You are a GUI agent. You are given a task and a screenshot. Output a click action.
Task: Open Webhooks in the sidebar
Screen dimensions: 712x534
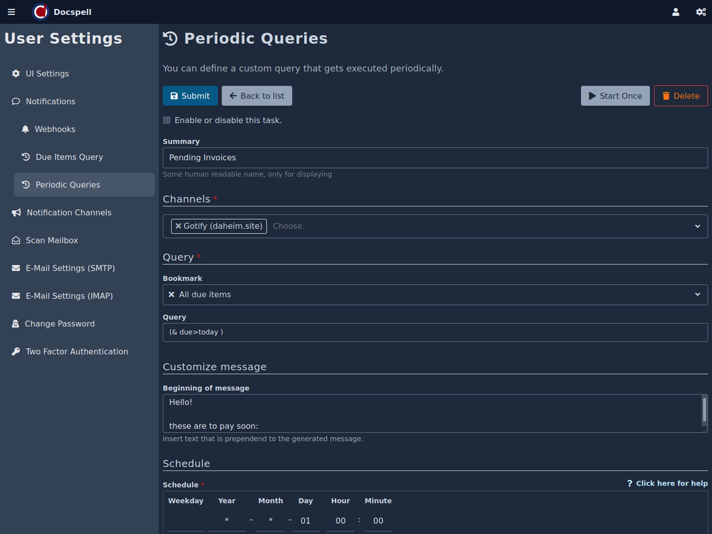(x=55, y=129)
